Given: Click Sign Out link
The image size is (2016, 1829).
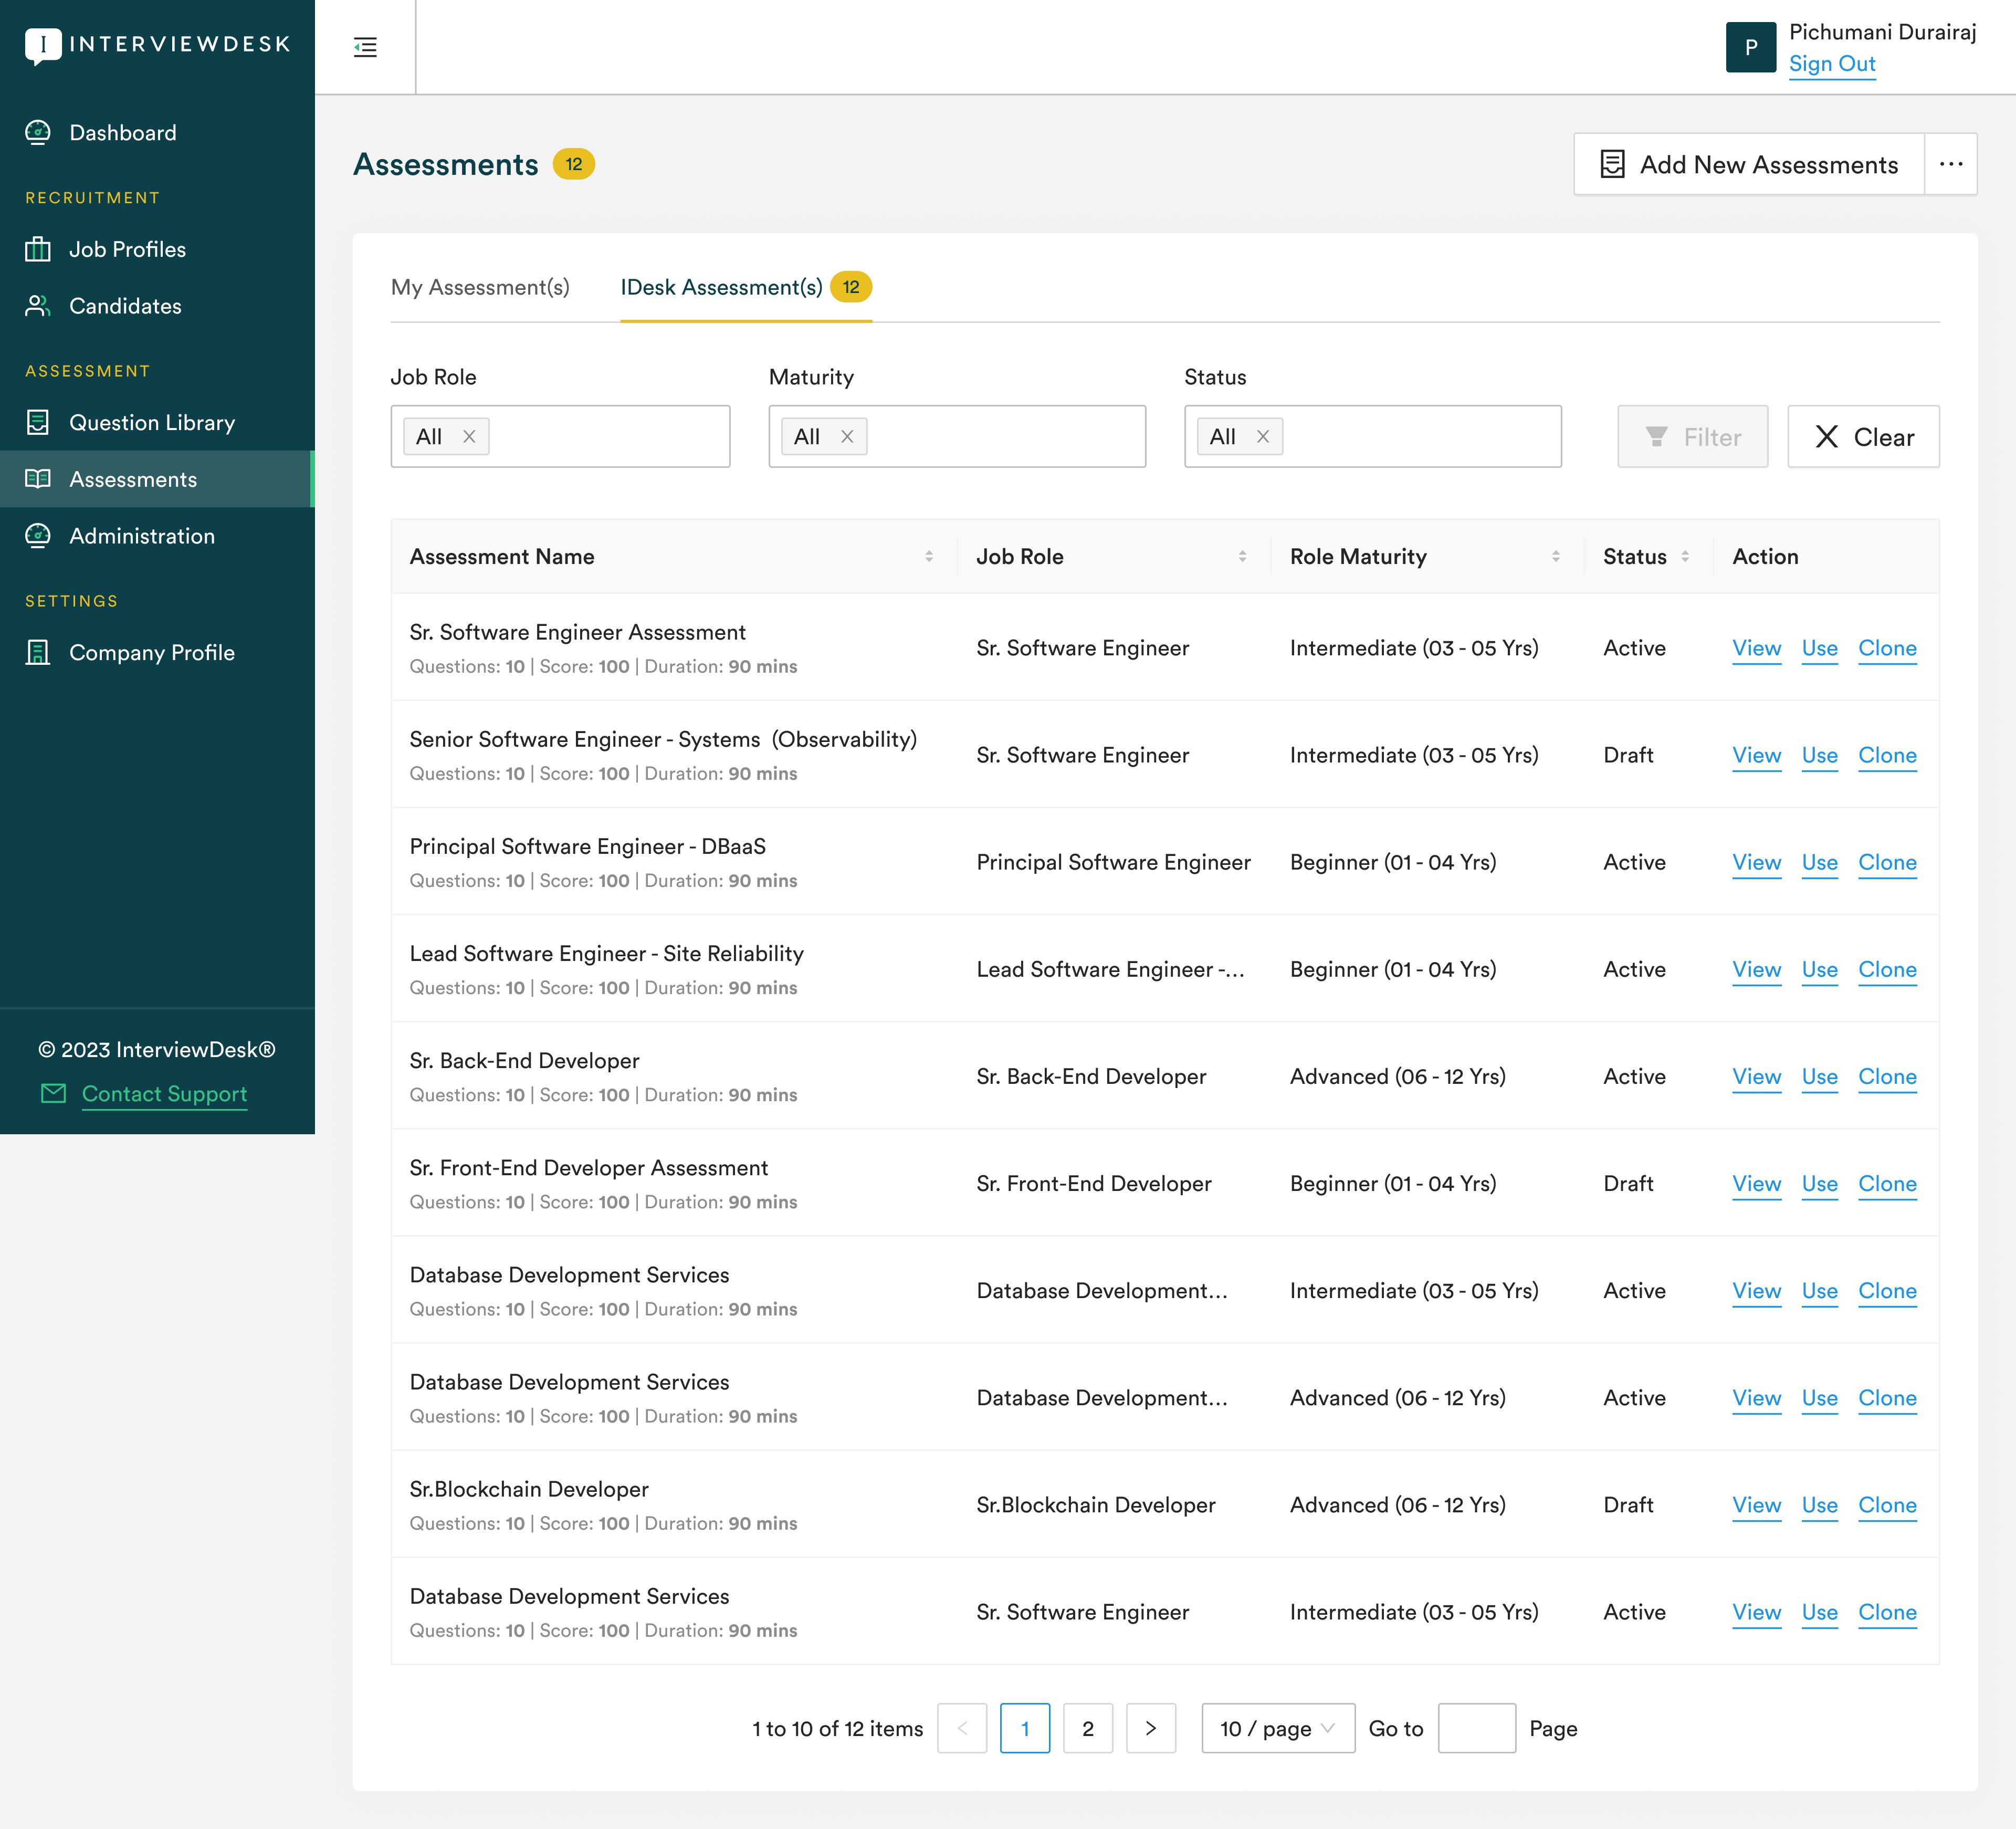Looking at the screenshot, I should 1831,63.
